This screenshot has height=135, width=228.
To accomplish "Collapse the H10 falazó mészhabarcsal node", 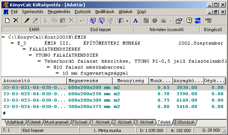I will point(48,67).
